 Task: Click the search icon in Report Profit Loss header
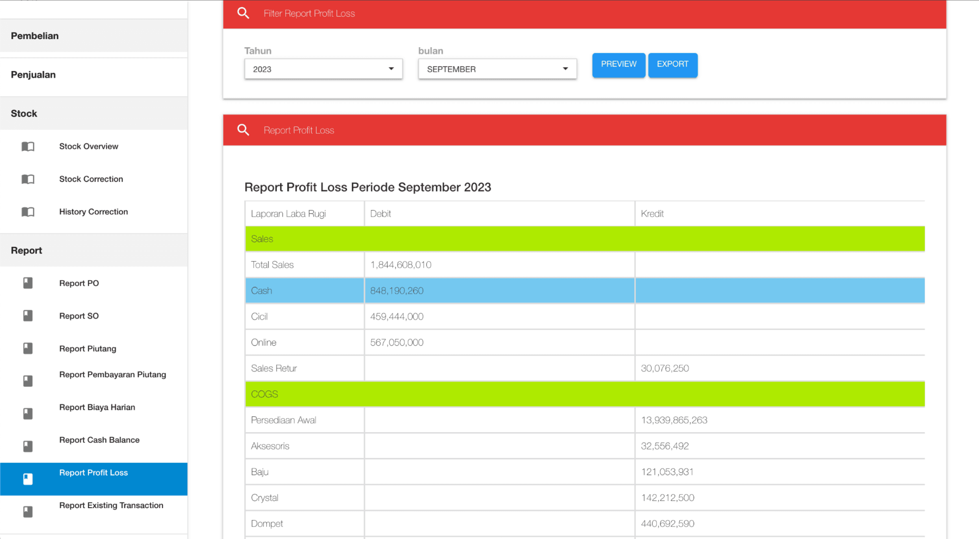point(243,130)
